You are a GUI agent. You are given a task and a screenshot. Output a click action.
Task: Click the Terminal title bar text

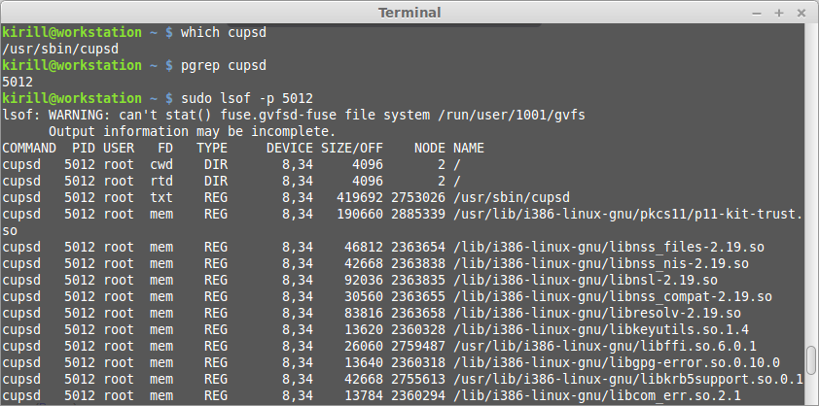[x=409, y=13]
